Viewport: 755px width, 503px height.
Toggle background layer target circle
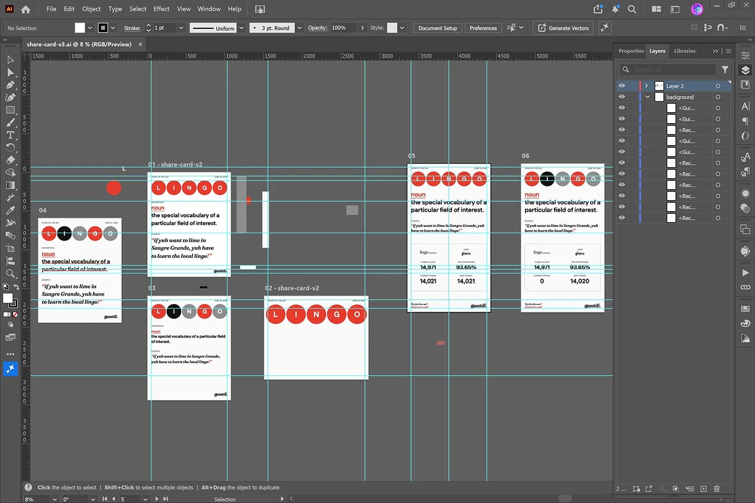coord(718,97)
